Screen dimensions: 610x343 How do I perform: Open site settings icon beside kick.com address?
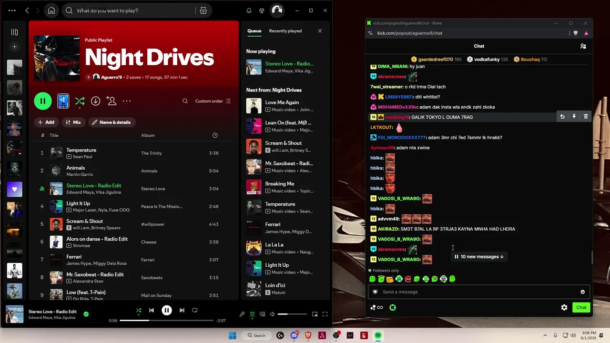370,33
